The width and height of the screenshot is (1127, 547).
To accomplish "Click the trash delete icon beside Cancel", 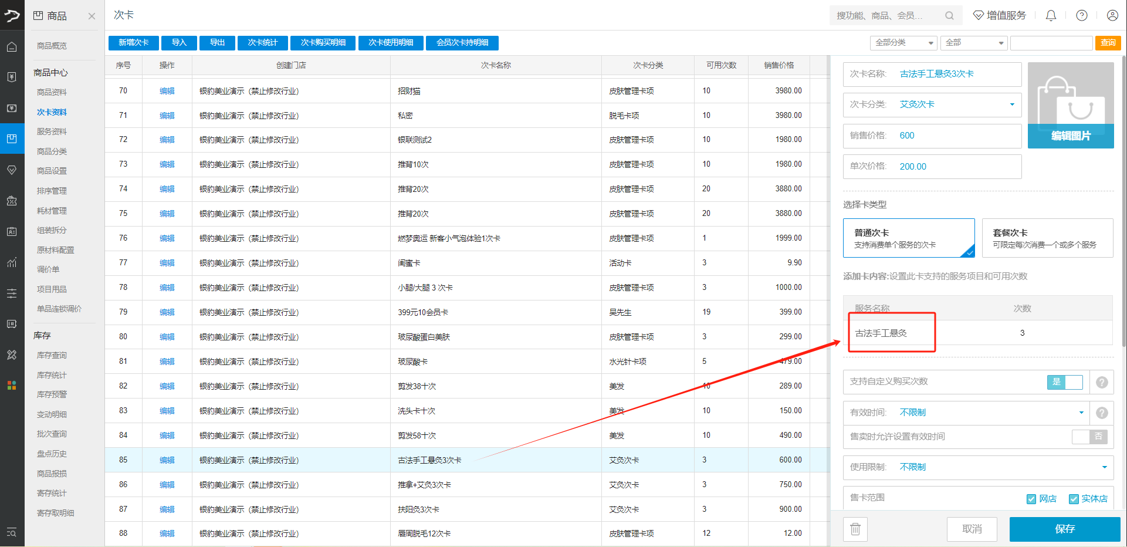I will coord(855,529).
